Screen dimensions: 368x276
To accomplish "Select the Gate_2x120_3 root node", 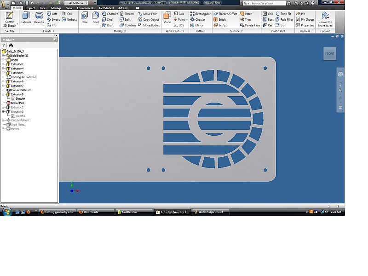I will point(13,51).
